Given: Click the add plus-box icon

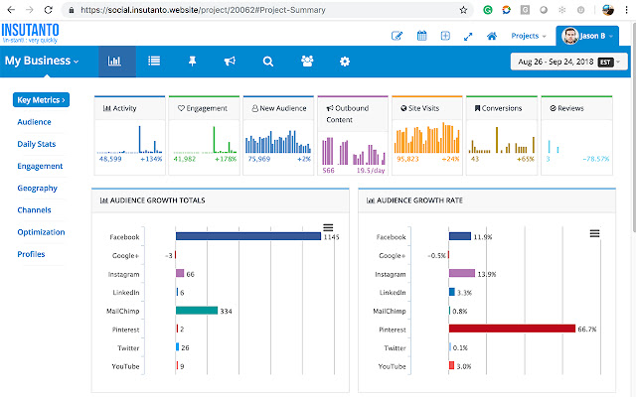Looking at the screenshot, I should pos(445,36).
